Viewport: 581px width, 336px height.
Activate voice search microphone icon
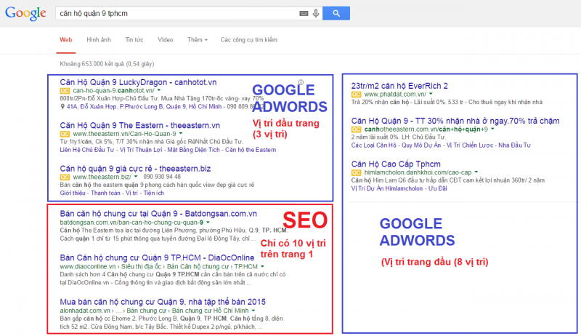pyautogui.click(x=316, y=13)
